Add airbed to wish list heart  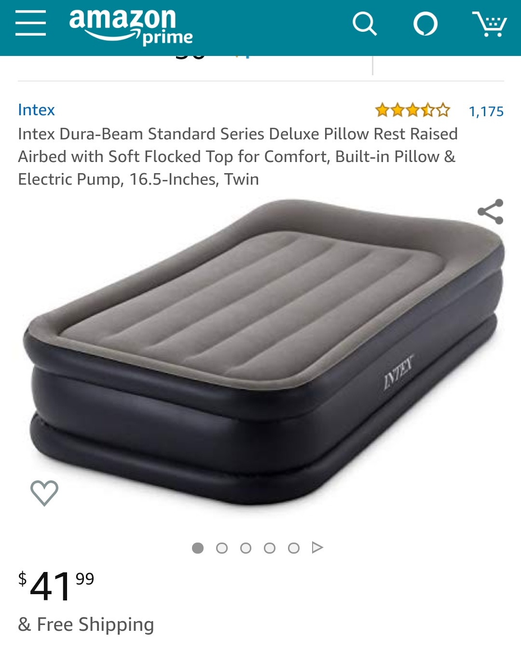coord(44,493)
